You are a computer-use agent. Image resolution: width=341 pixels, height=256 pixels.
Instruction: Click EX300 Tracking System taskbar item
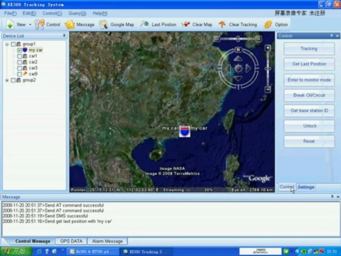(146, 252)
